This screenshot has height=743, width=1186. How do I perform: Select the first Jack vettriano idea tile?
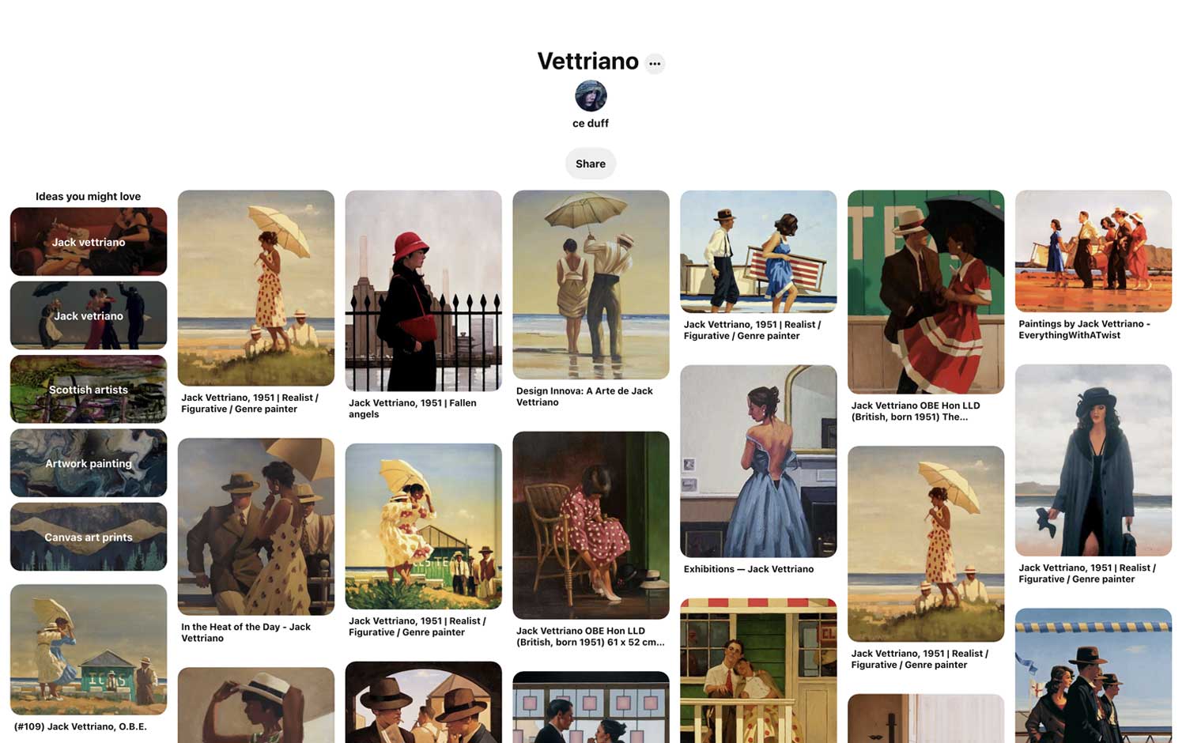[89, 242]
